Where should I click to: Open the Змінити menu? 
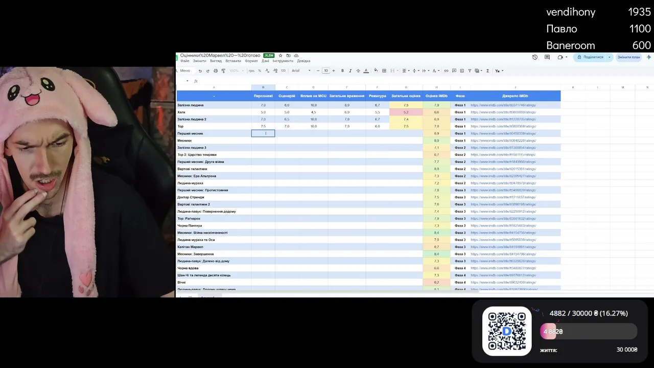click(x=200, y=61)
